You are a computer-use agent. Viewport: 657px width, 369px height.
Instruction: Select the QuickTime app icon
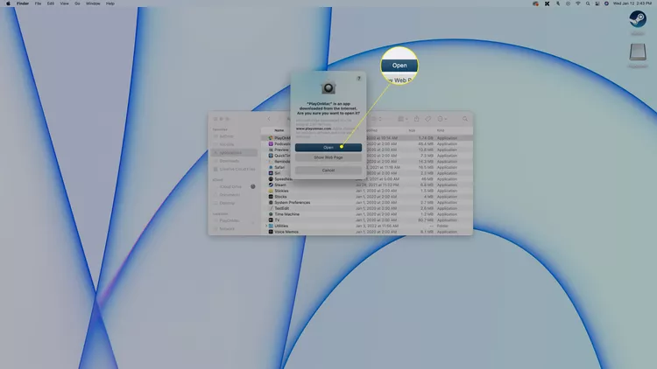(x=271, y=156)
